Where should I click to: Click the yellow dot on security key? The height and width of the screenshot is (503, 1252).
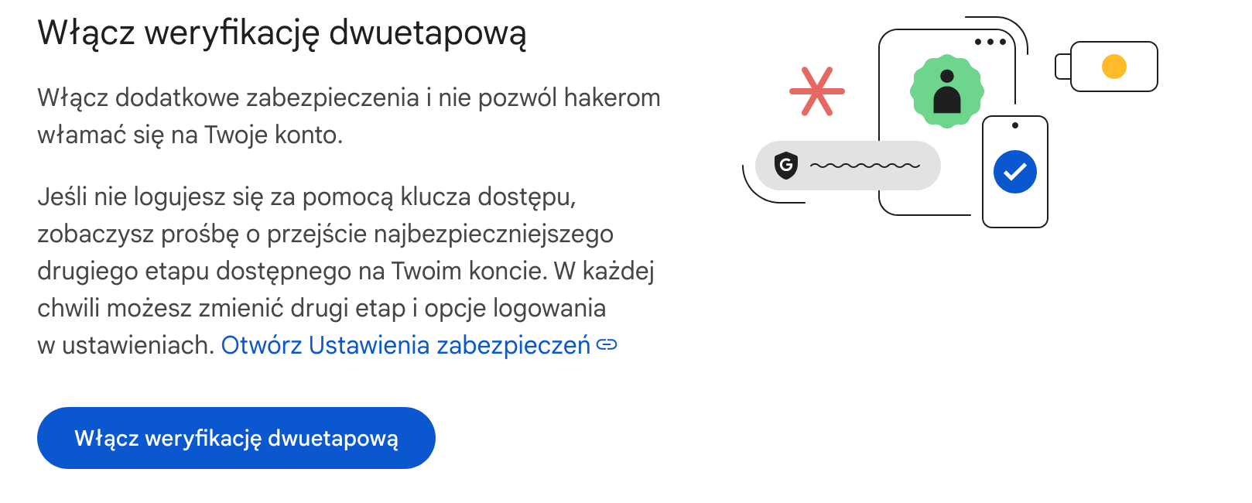(x=1113, y=67)
